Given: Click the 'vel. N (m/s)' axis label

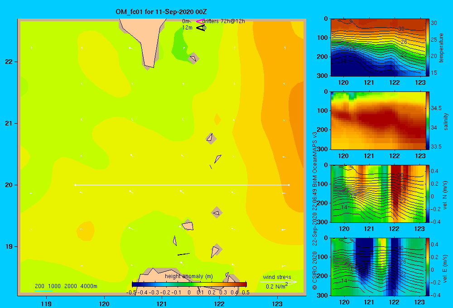Looking at the screenshot, I should pos(445,195).
